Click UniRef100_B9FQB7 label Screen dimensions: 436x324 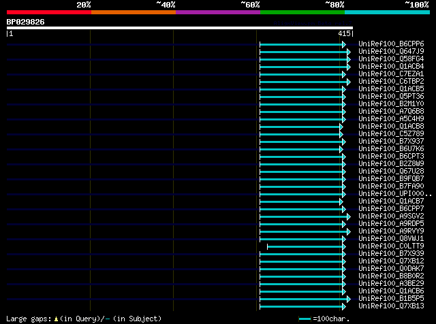click(391, 179)
